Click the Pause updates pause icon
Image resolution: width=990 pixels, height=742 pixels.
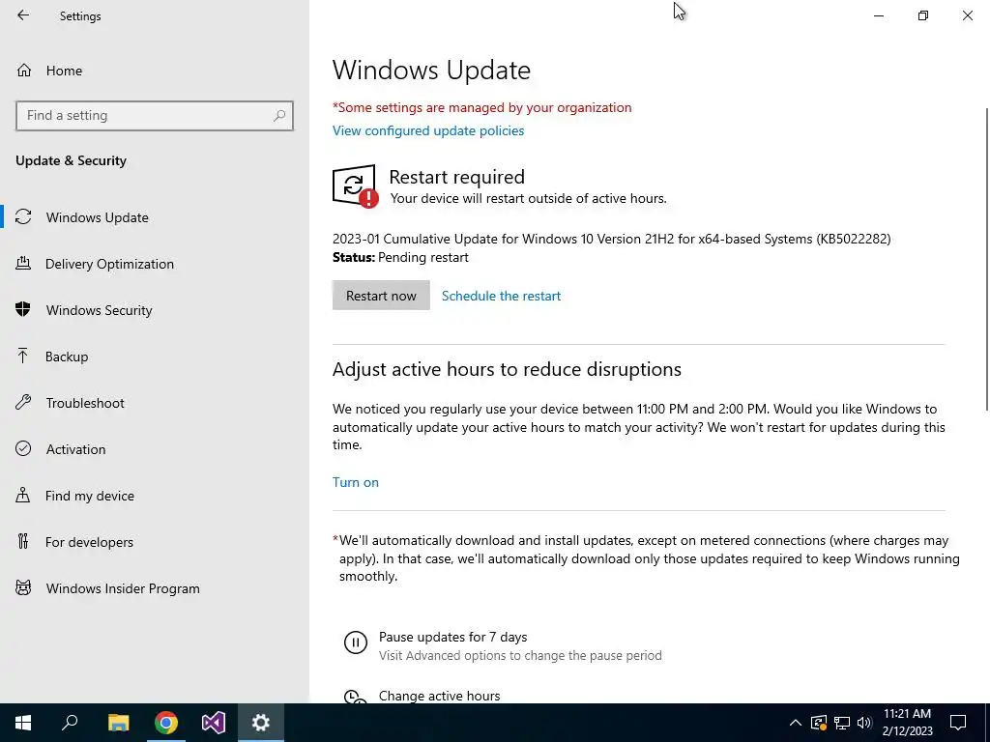point(356,642)
